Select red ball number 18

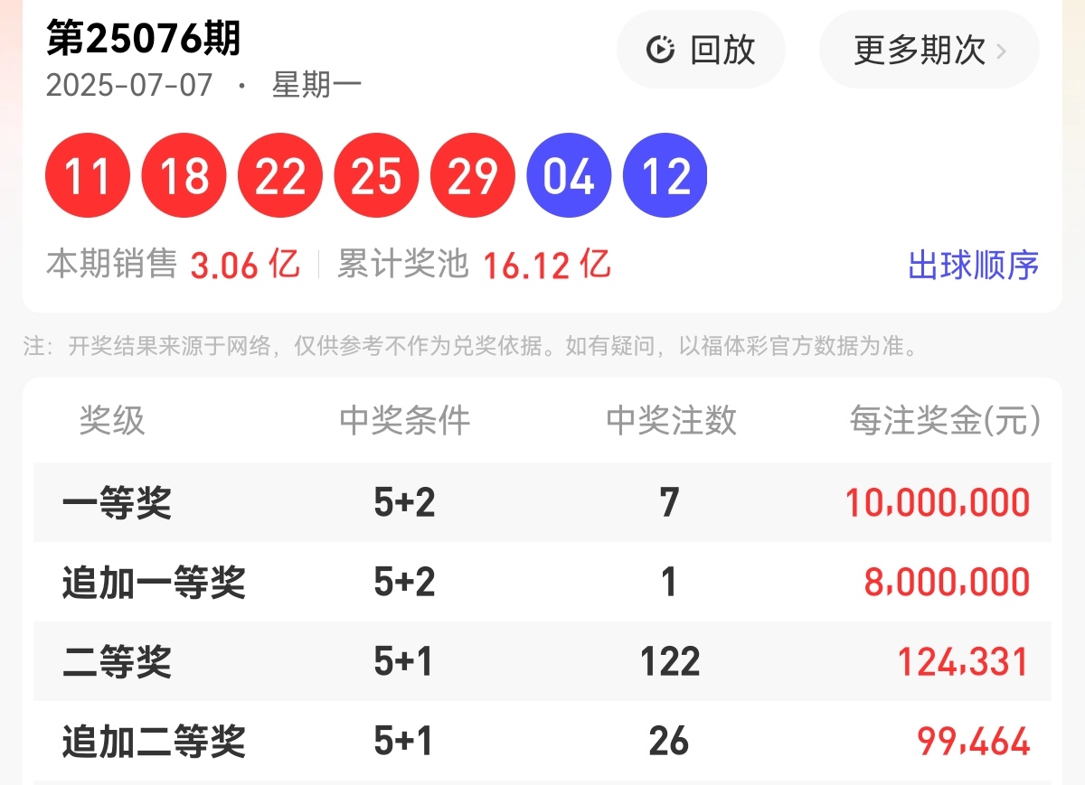(x=184, y=175)
